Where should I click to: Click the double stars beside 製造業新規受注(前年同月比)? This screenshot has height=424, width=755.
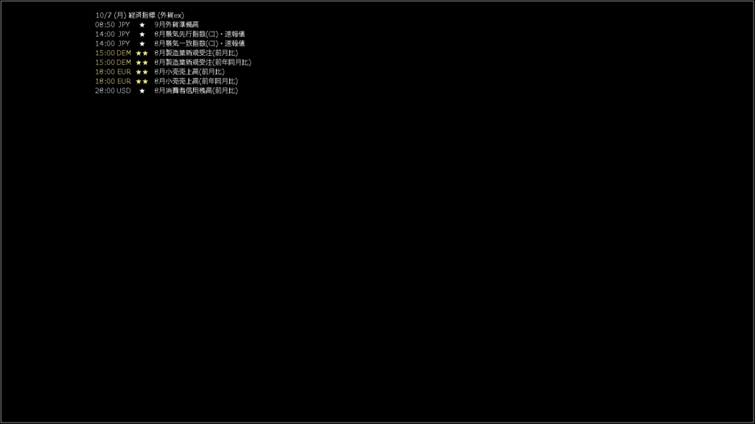(142, 63)
